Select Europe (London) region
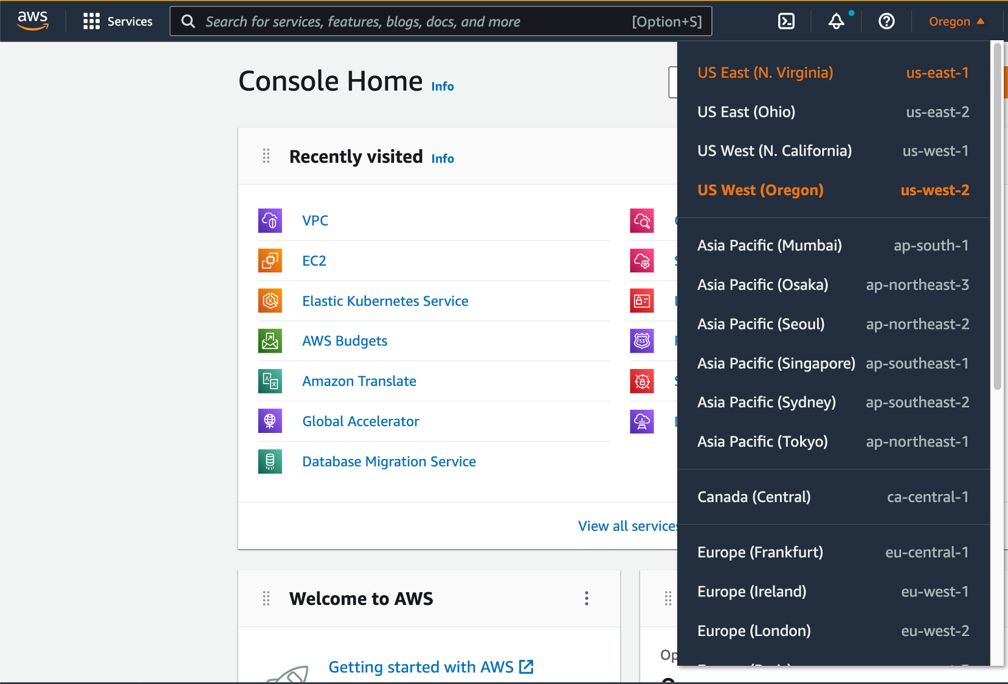This screenshot has width=1008, height=684. point(834,631)
